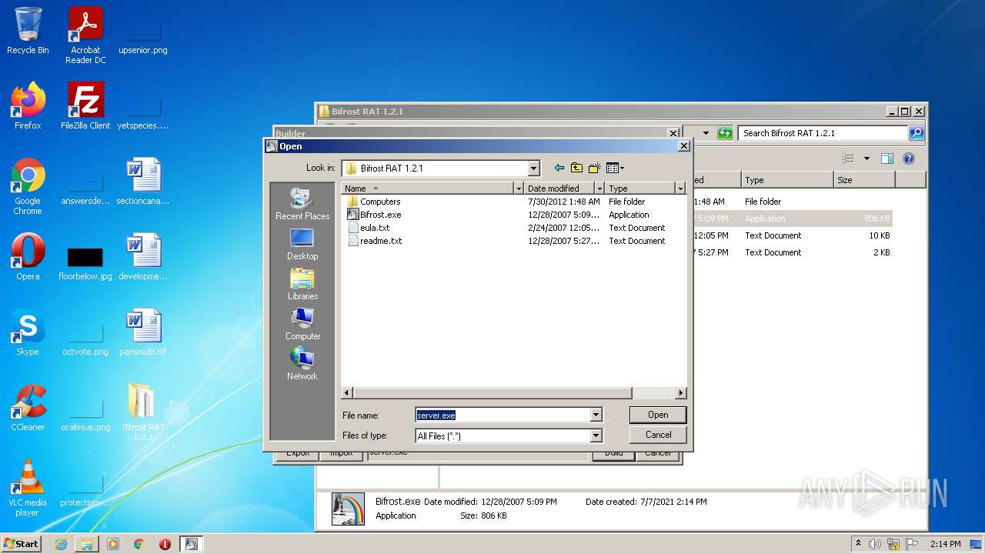Open the Firefox desktop shortcut

[x=28, y=105]
